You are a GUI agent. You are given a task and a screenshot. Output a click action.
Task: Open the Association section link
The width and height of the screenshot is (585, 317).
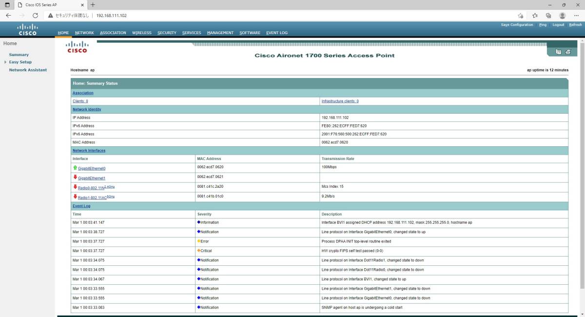point(83,93)
